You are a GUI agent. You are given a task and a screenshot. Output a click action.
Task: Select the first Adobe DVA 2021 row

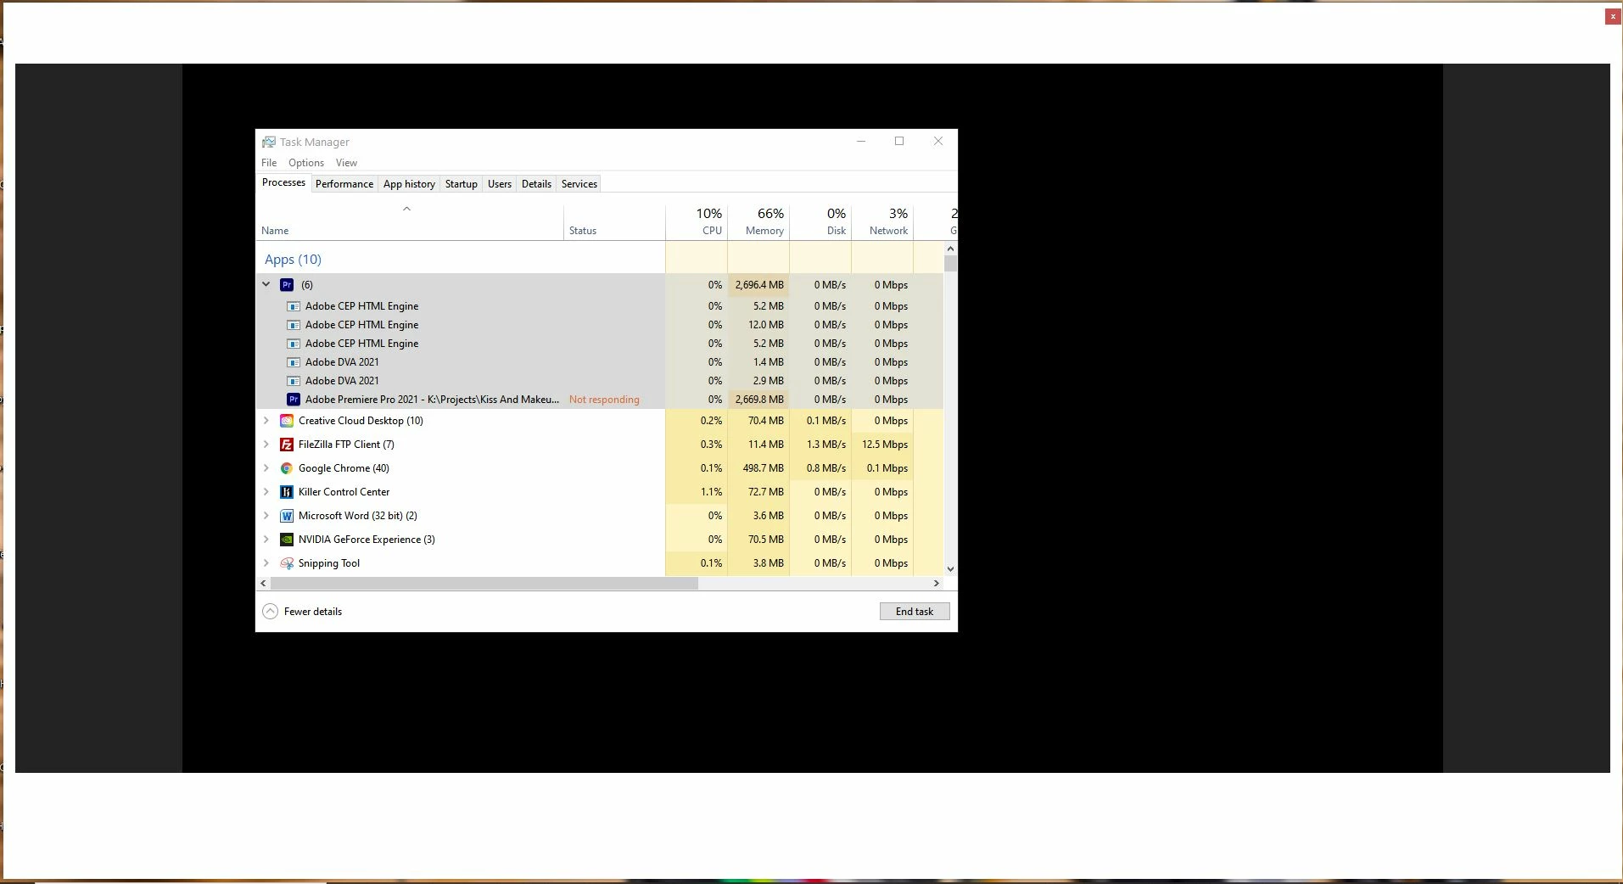click(599, 362)
